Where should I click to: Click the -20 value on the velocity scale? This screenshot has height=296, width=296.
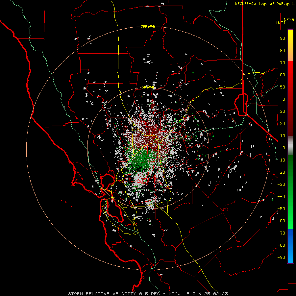coord(281,172)
